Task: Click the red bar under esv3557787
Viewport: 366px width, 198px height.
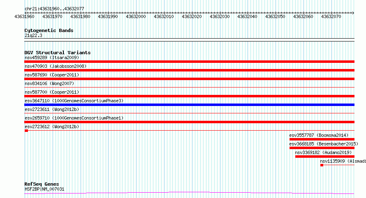Action: pyautogui.click(x=322, y=139)
